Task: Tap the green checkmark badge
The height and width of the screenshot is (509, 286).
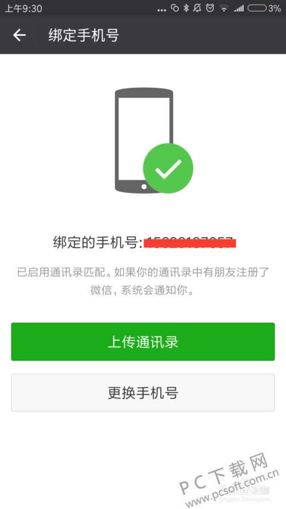Action: coord(168,168)
